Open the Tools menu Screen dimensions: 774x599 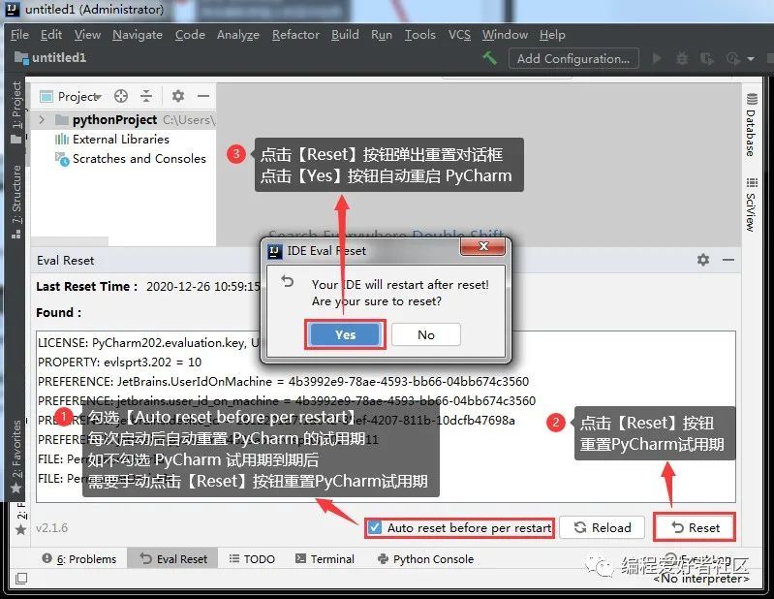click(420, 35)
